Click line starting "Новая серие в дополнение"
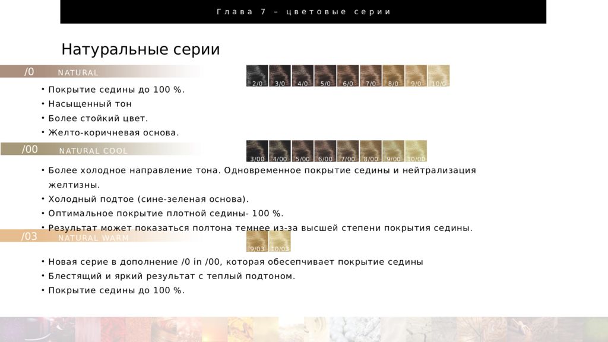The width and height of the screenshot is (608, 342). coord(236,262)
